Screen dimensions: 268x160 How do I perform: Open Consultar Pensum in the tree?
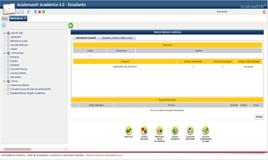tap(19, 69)
